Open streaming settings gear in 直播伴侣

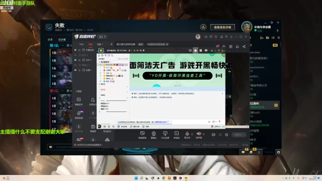(227, 135)
